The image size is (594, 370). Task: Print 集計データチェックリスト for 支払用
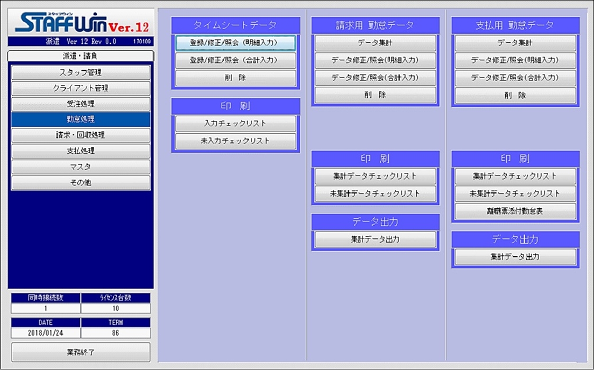pyautogui.click(x=516, y=177)
